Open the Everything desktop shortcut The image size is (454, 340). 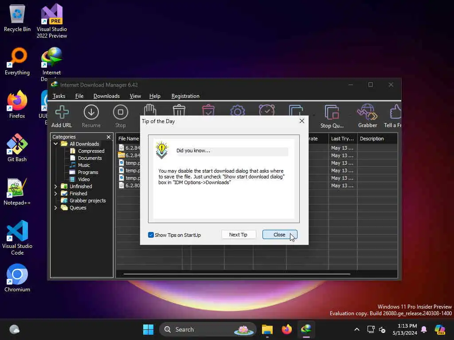click(x=17, y=61)
